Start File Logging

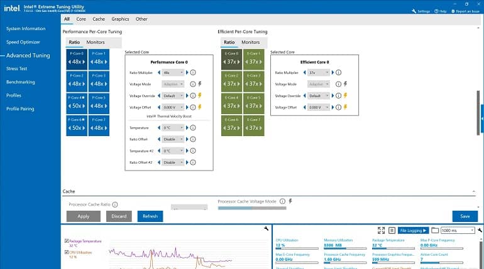click(x=413, y=230)
